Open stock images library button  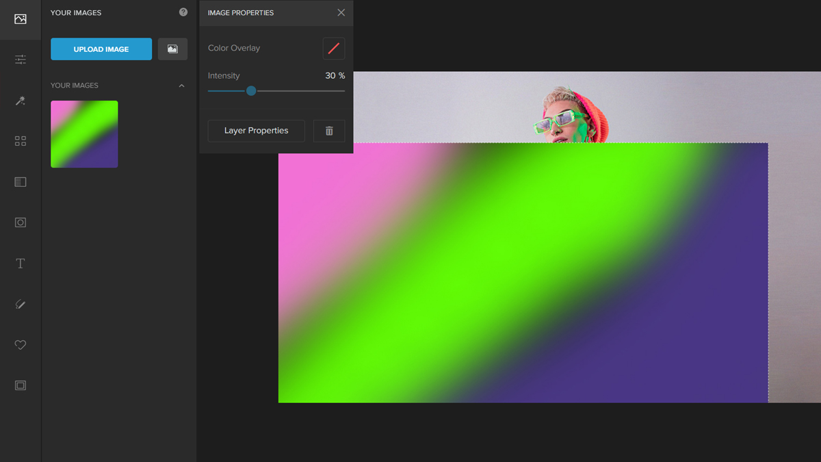172,49
